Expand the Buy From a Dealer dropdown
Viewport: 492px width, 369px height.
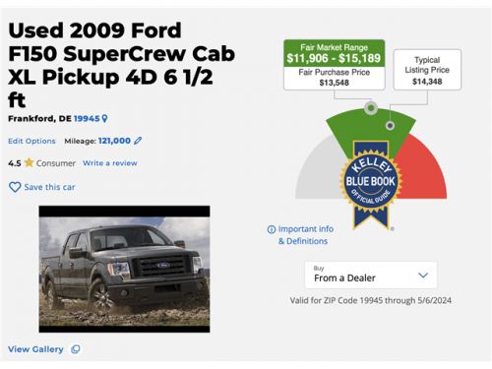point(371,276)
